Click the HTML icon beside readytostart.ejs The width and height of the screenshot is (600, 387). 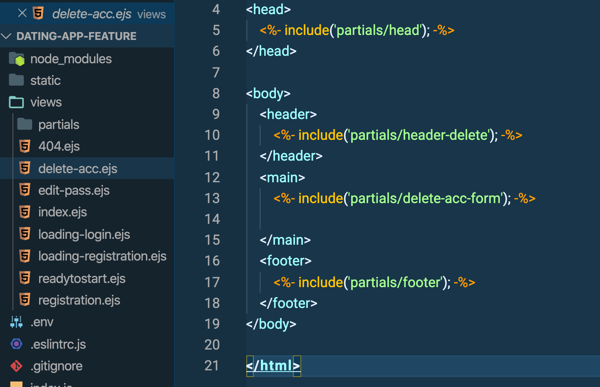pos(25,278)
